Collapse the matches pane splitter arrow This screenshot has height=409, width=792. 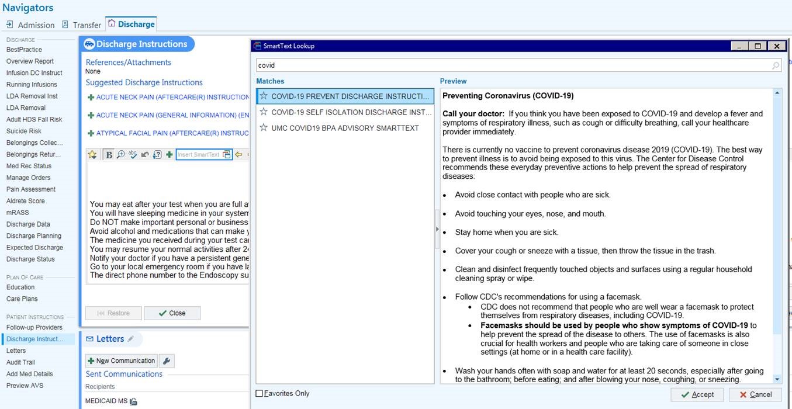(437, 229)
